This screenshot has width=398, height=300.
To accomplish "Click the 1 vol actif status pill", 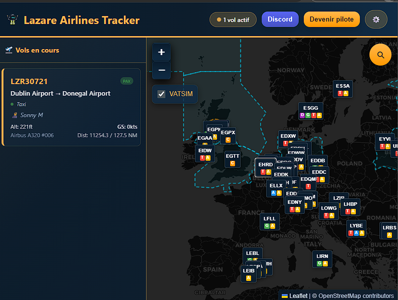I will (x=233, y=20).
